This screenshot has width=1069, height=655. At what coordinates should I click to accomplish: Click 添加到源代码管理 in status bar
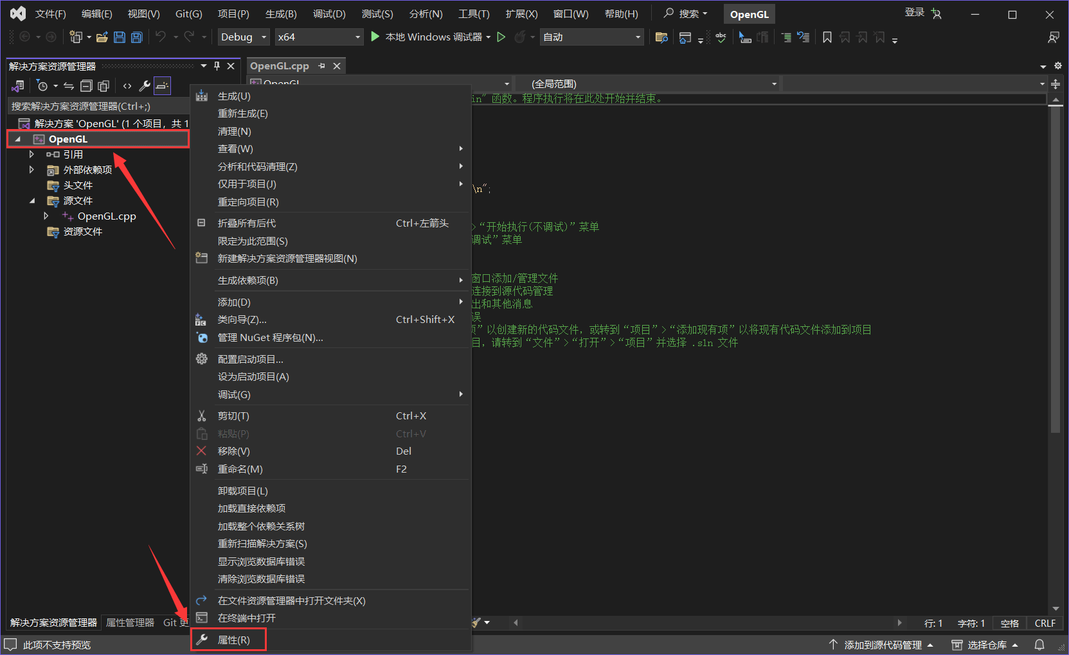pyautogui.click(x=883, y=645)
